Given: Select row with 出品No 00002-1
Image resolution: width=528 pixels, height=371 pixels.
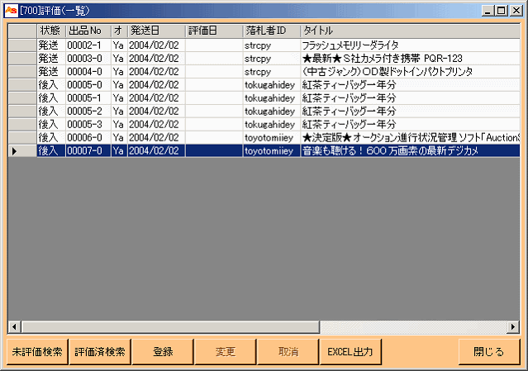Looking at the screenshot, I should click(264, 45).
